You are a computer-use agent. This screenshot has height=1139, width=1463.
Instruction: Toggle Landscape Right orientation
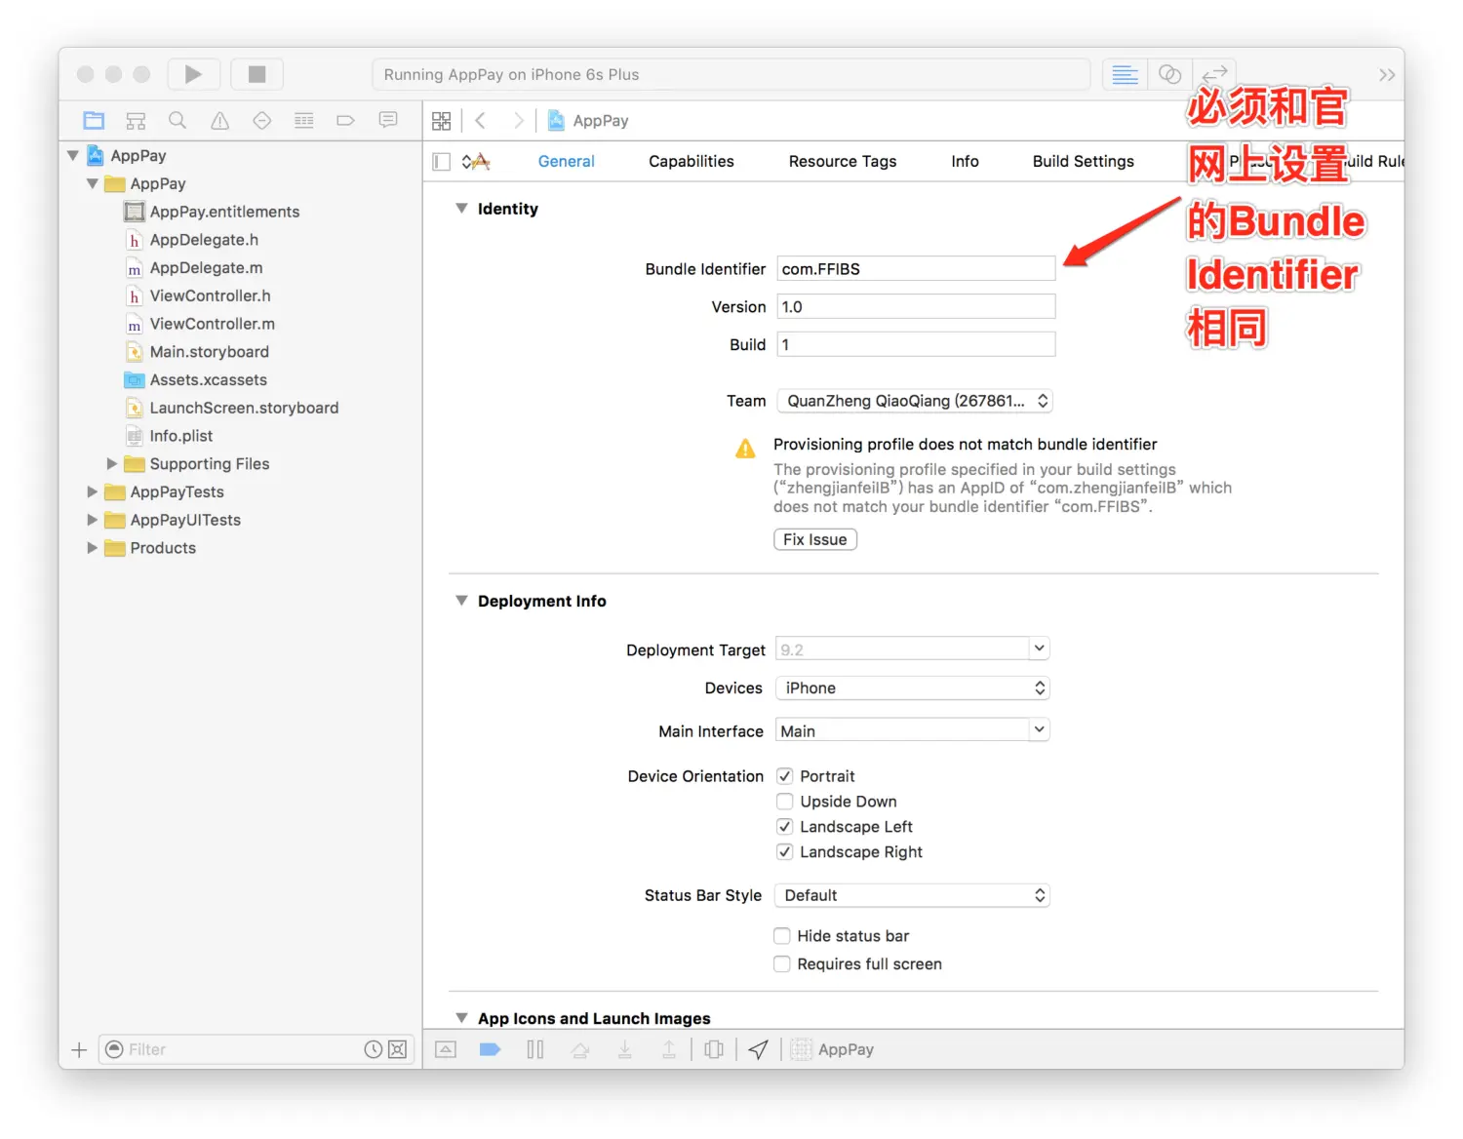tap(784, 852)
